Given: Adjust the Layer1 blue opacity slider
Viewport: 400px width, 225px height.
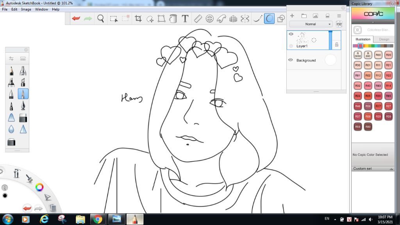Looking at the screenshot, I should (330, 40).
